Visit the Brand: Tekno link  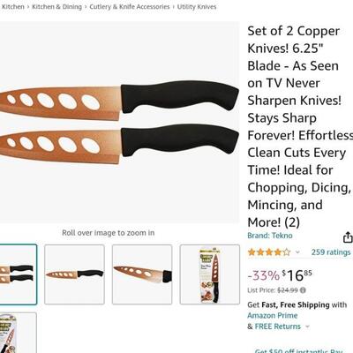(x=270, y=236)
